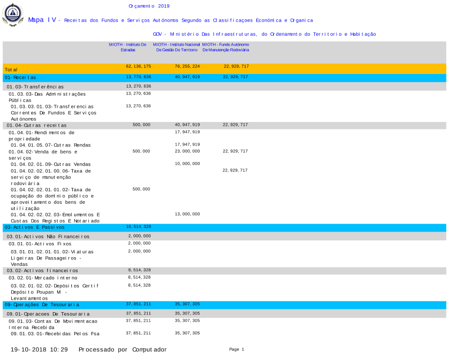The height and width of the screenshot is (364, 472).
Task: Click the '09-Operações De Tesouraria' section row
Action: point(42,305)
